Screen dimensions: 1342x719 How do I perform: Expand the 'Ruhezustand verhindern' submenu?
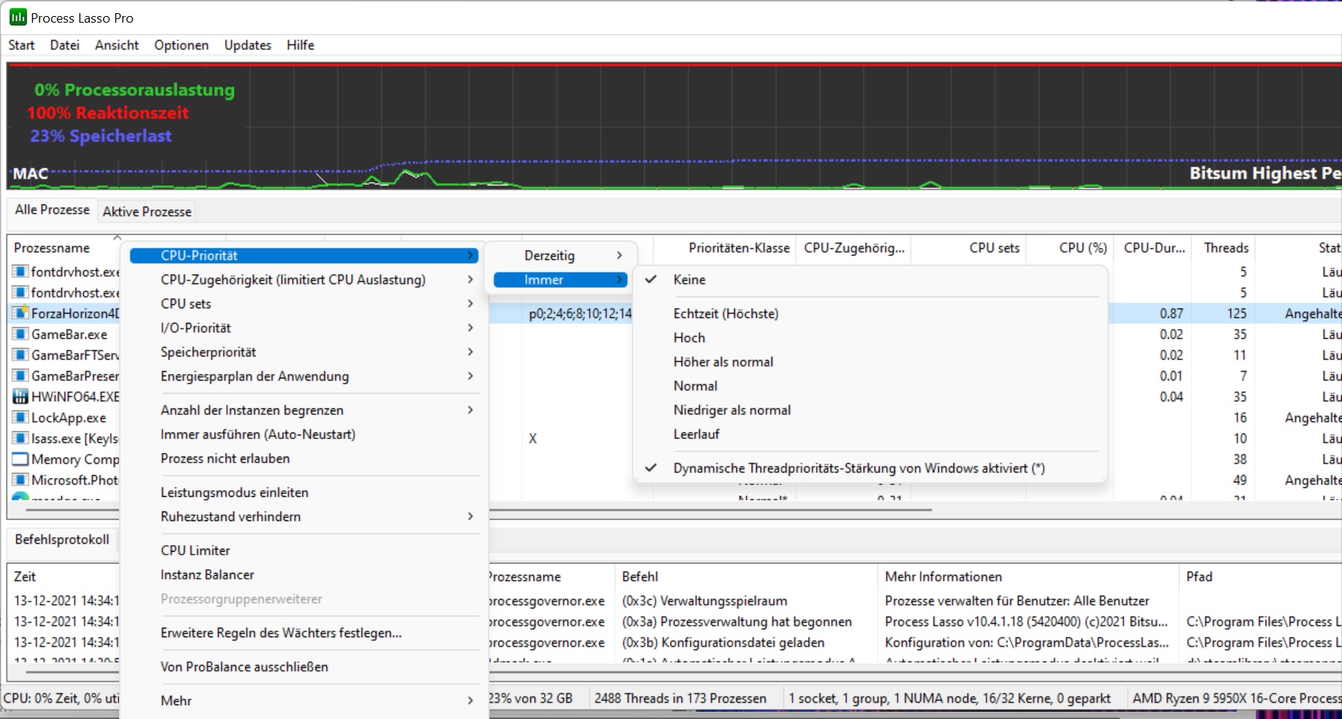click(x=304, y=517)
